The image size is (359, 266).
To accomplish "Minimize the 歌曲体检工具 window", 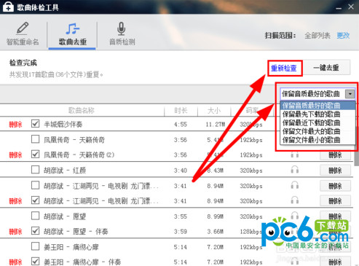I will [339, 8].
